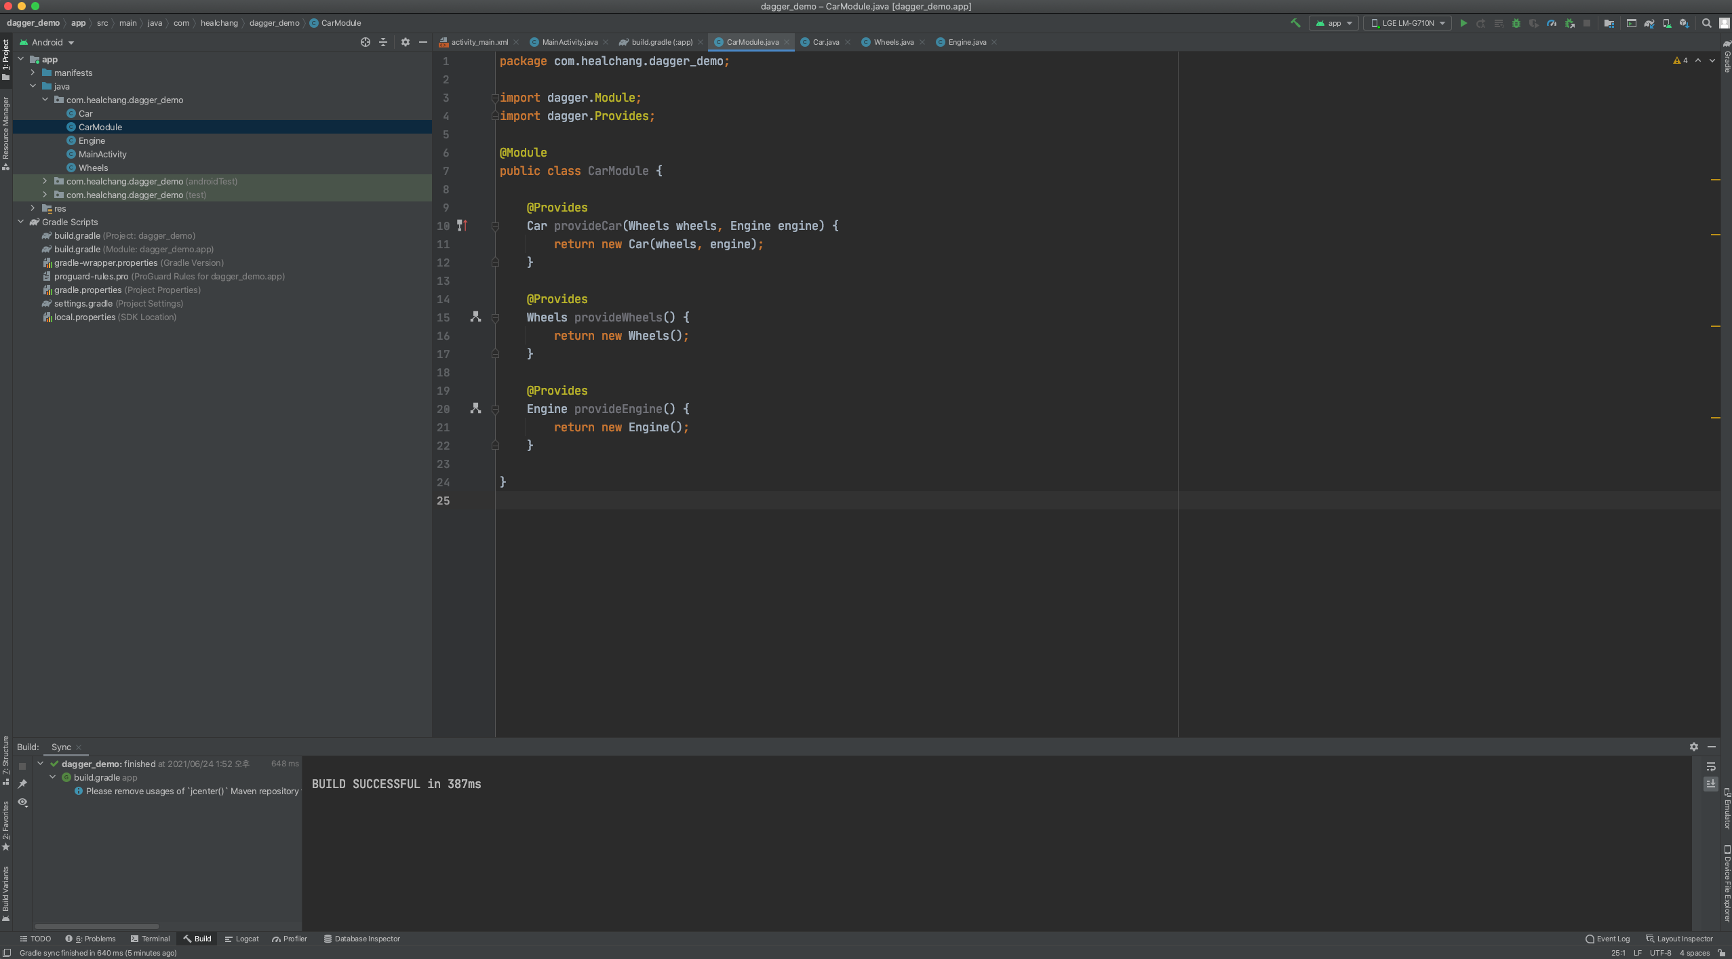Toggle build view eye icon
Image resolution: width=1732 pixels, height=959 pixels.
tap(22, 802)
